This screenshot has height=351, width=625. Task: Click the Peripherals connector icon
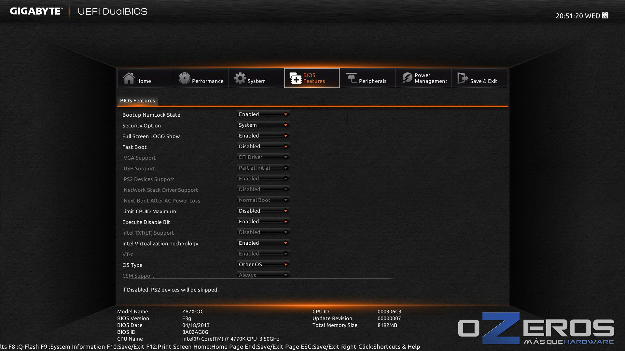[x=351, y=78]
